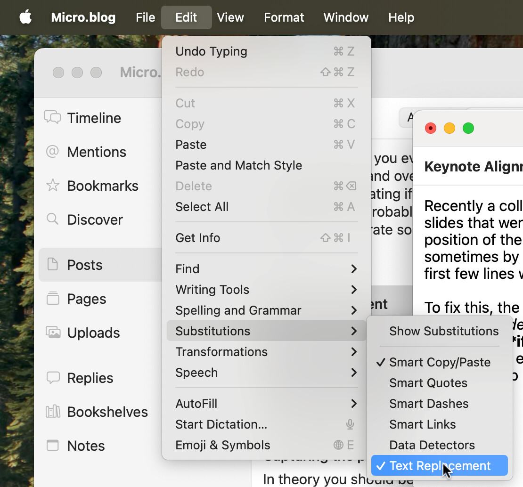Click the Notes window icon

point(53,446)
